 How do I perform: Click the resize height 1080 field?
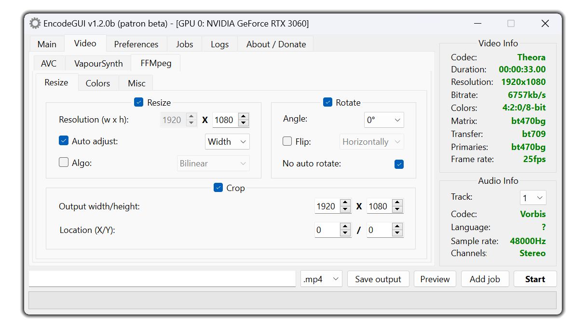point(226,120)
